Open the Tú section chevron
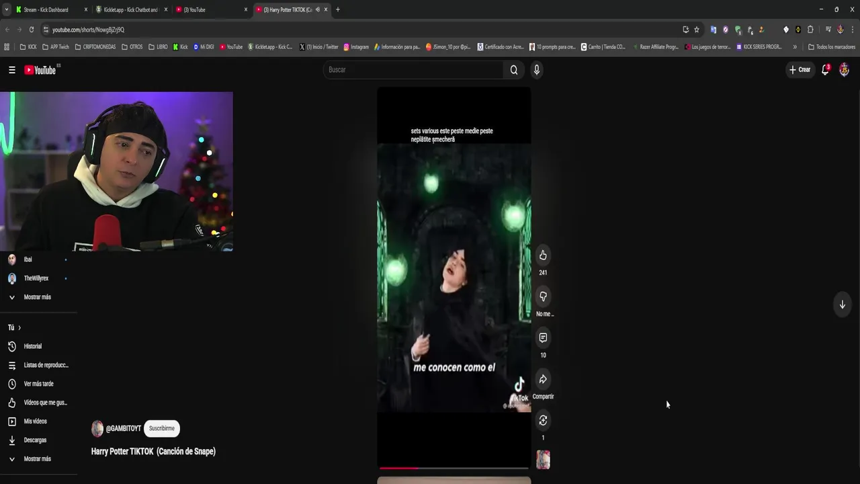 tap(19, 327)
